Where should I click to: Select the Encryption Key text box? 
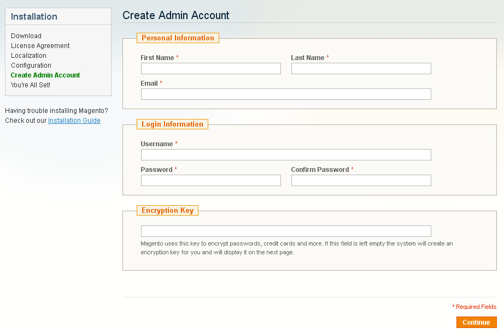286,231
